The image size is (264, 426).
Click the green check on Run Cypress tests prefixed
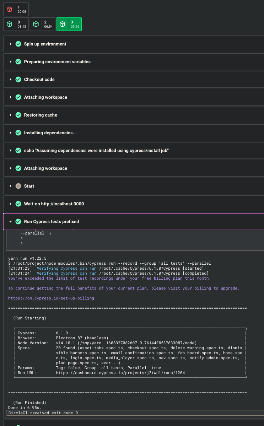tap(18, 221)
